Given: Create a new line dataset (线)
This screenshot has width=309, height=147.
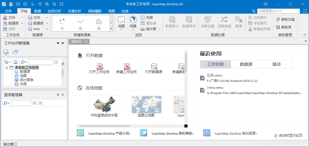Looking at the screenshot, I should (x=80, y=24).
